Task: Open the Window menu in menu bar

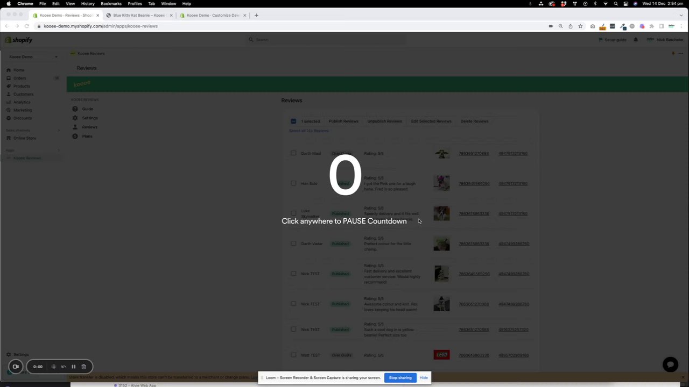Action: 168,4
